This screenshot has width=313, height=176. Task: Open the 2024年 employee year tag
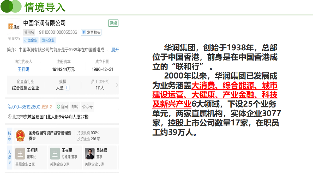(x=104, y=81)
